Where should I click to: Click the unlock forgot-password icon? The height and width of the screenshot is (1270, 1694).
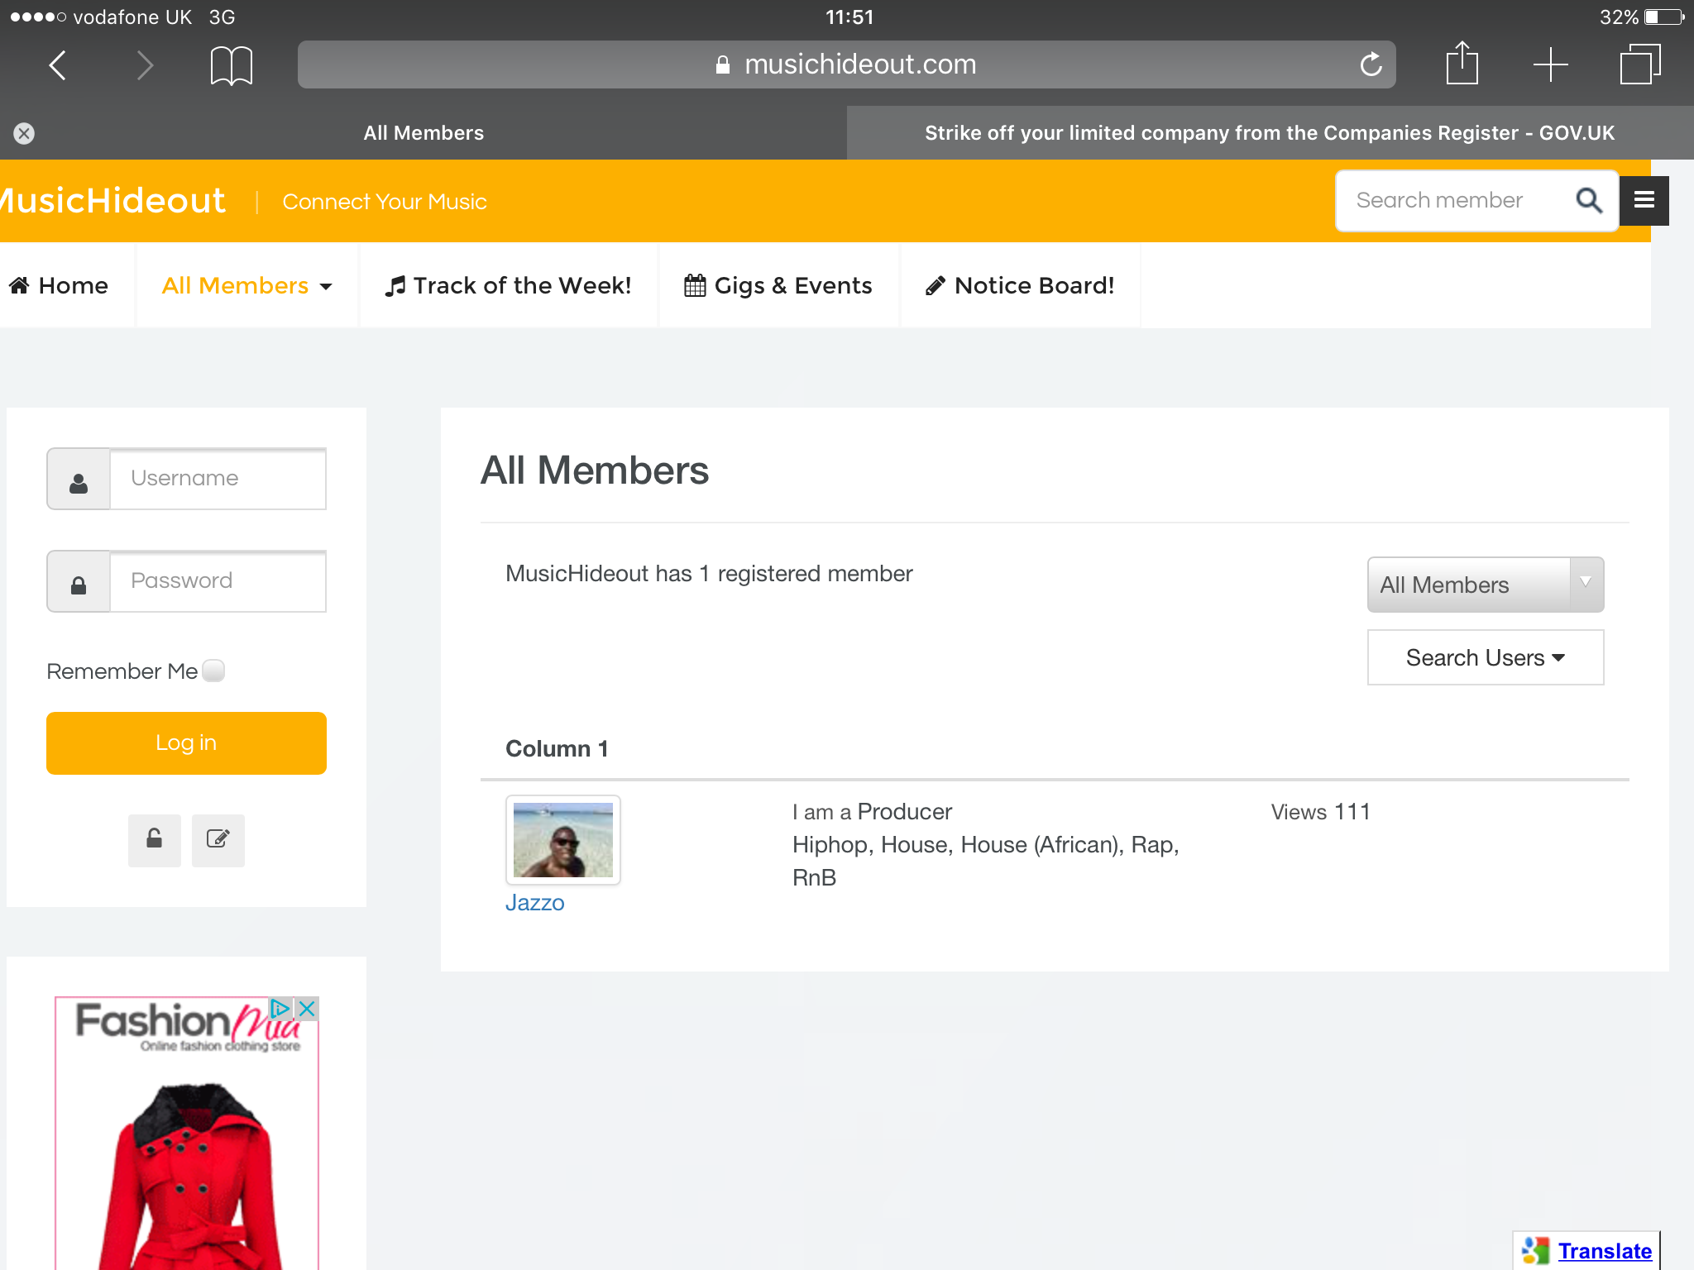click(155, 840)
